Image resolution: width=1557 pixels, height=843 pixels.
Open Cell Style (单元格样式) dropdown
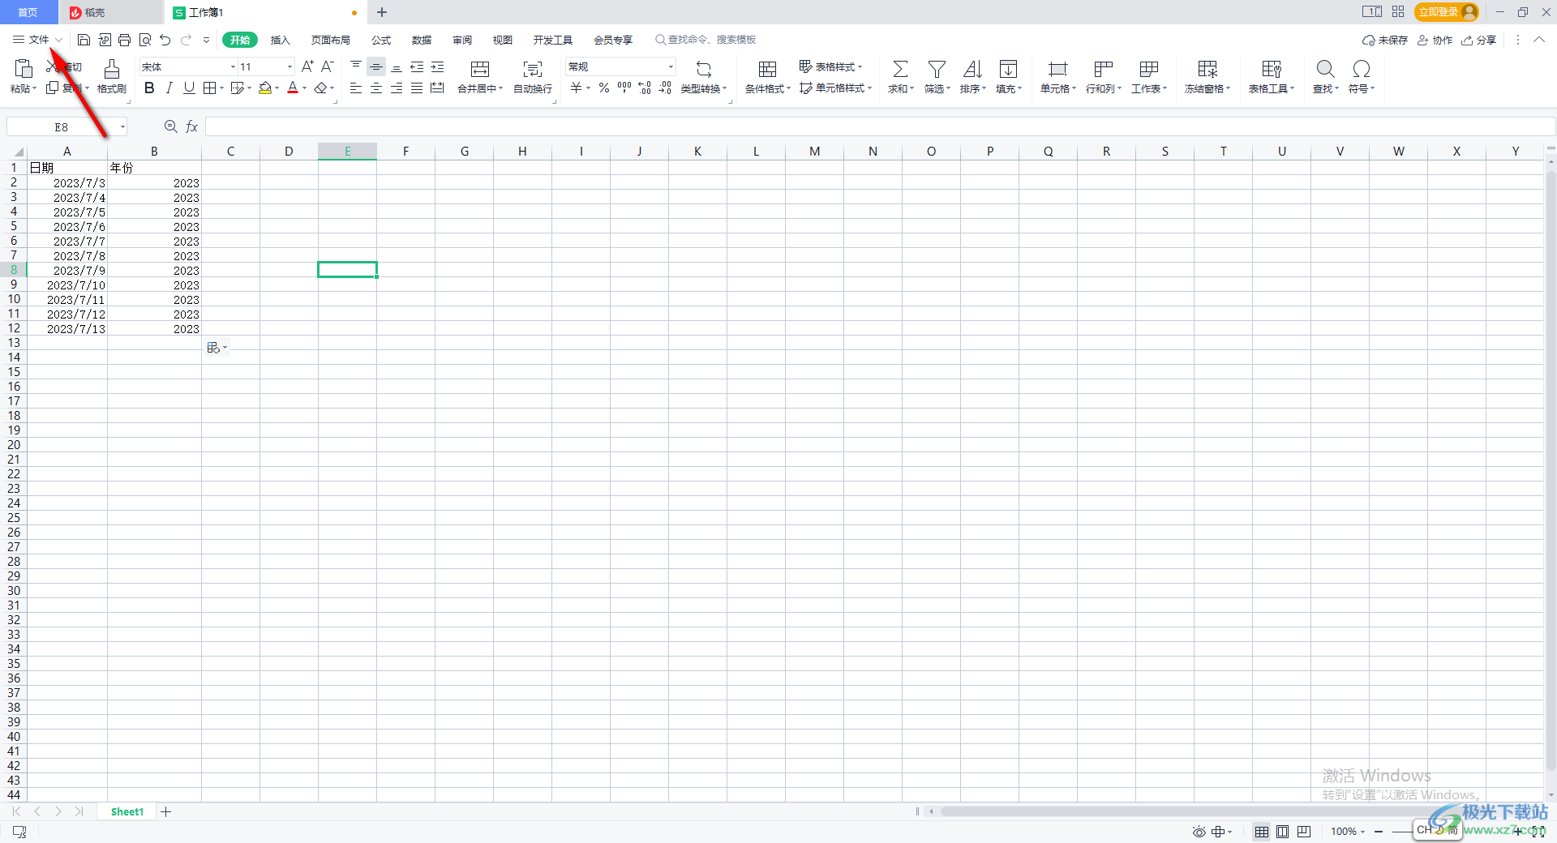(835, 88)
